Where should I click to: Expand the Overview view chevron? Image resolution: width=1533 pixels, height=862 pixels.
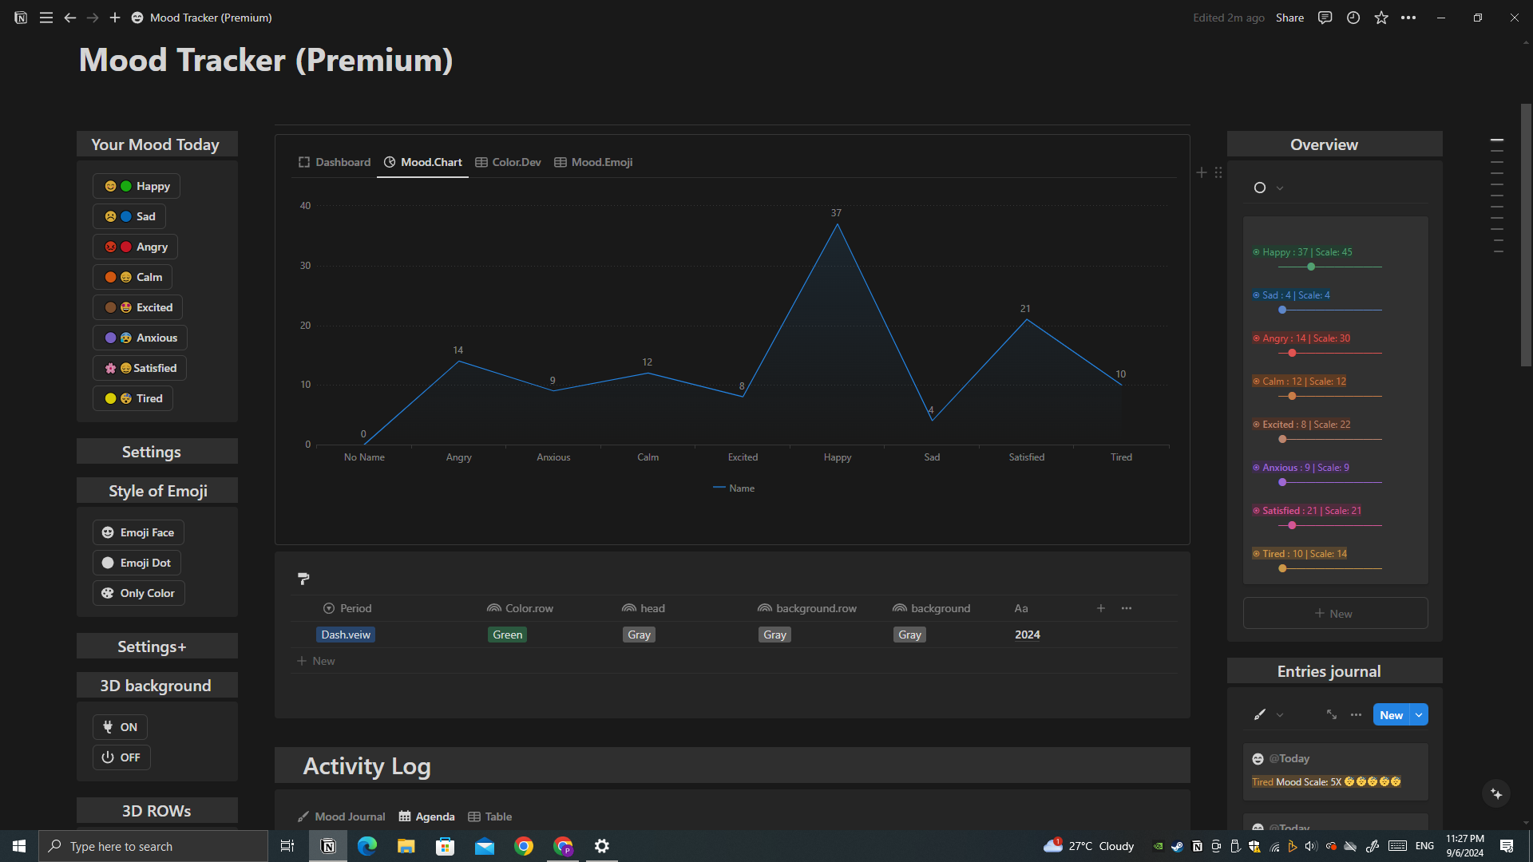1280,188
